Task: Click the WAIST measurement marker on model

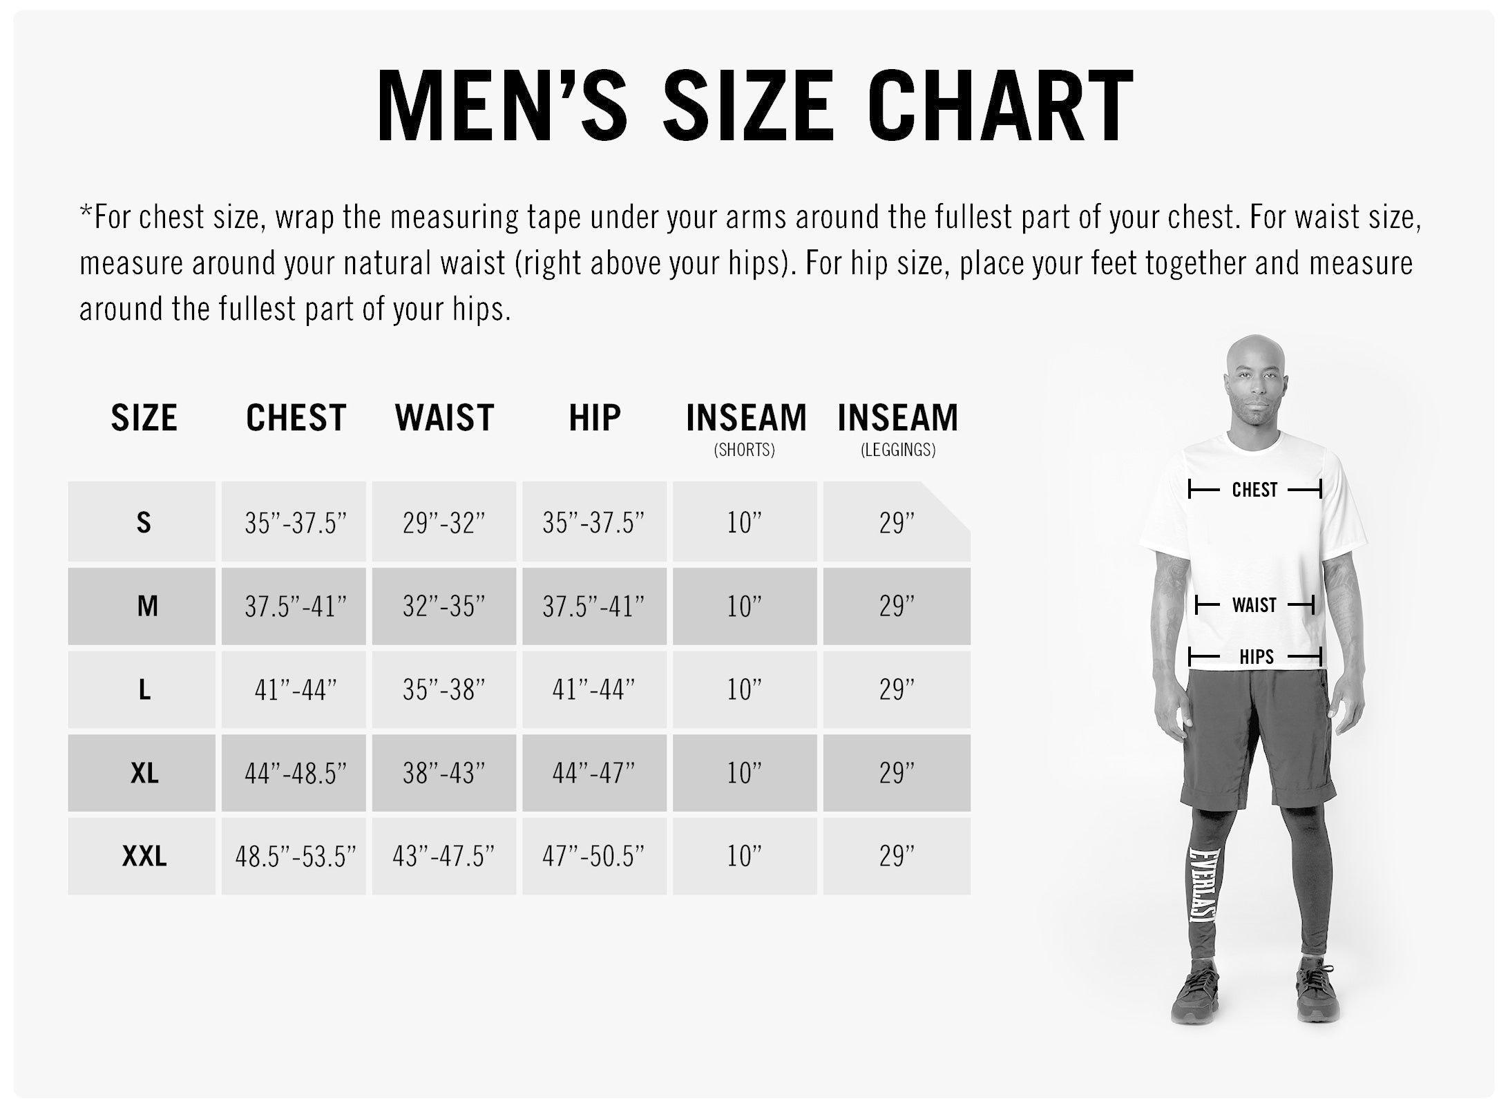Action: pos(1254,605)
